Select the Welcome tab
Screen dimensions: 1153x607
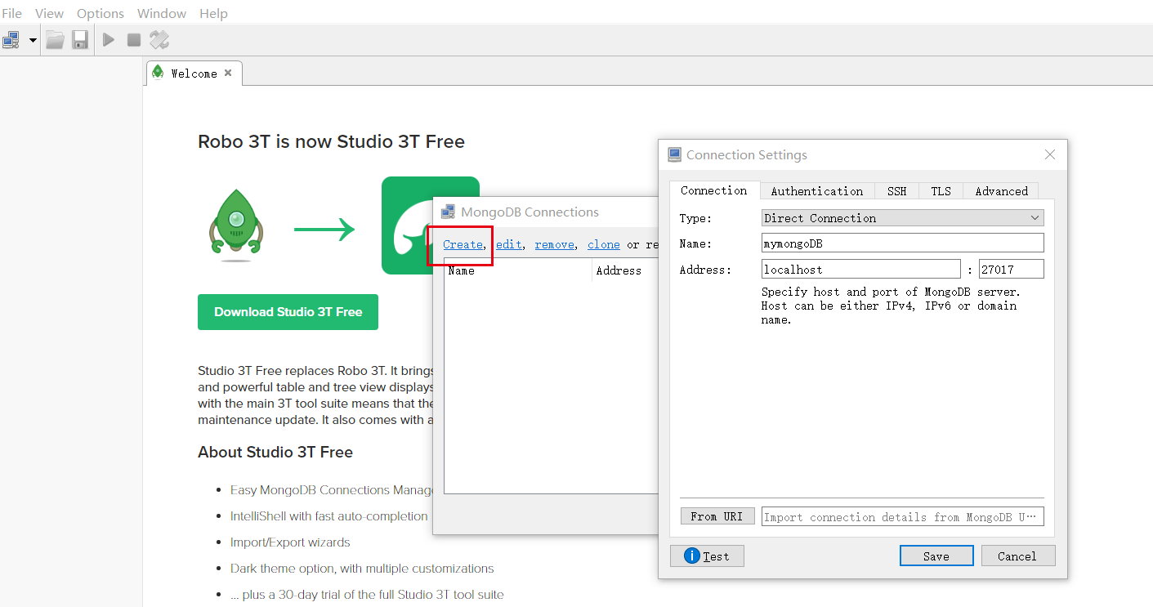[x=194, y=74]
